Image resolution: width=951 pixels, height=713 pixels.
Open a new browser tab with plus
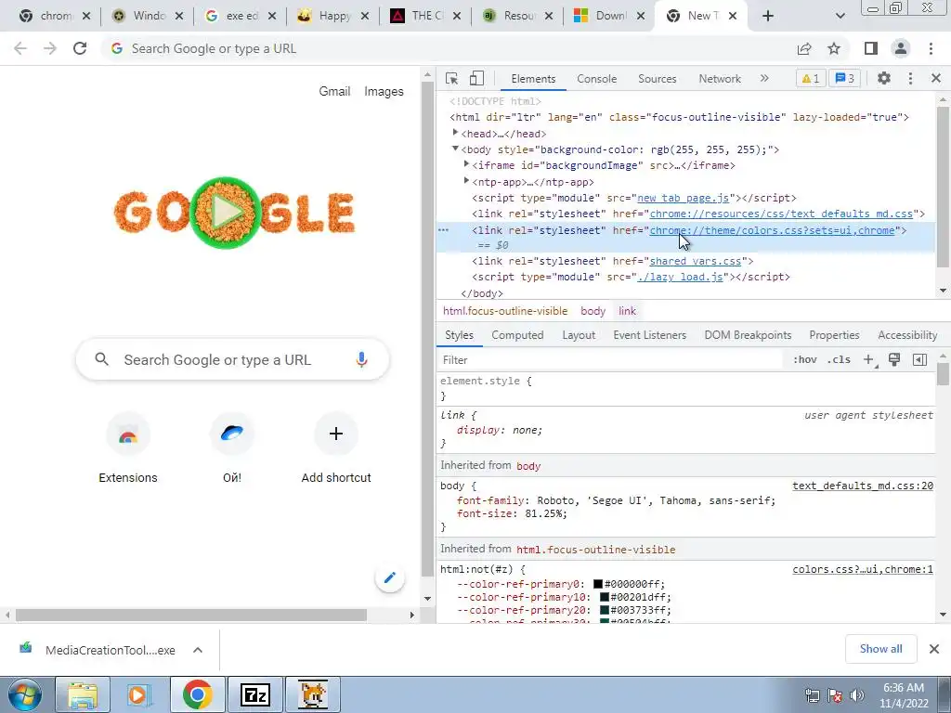tap(768, 16)
